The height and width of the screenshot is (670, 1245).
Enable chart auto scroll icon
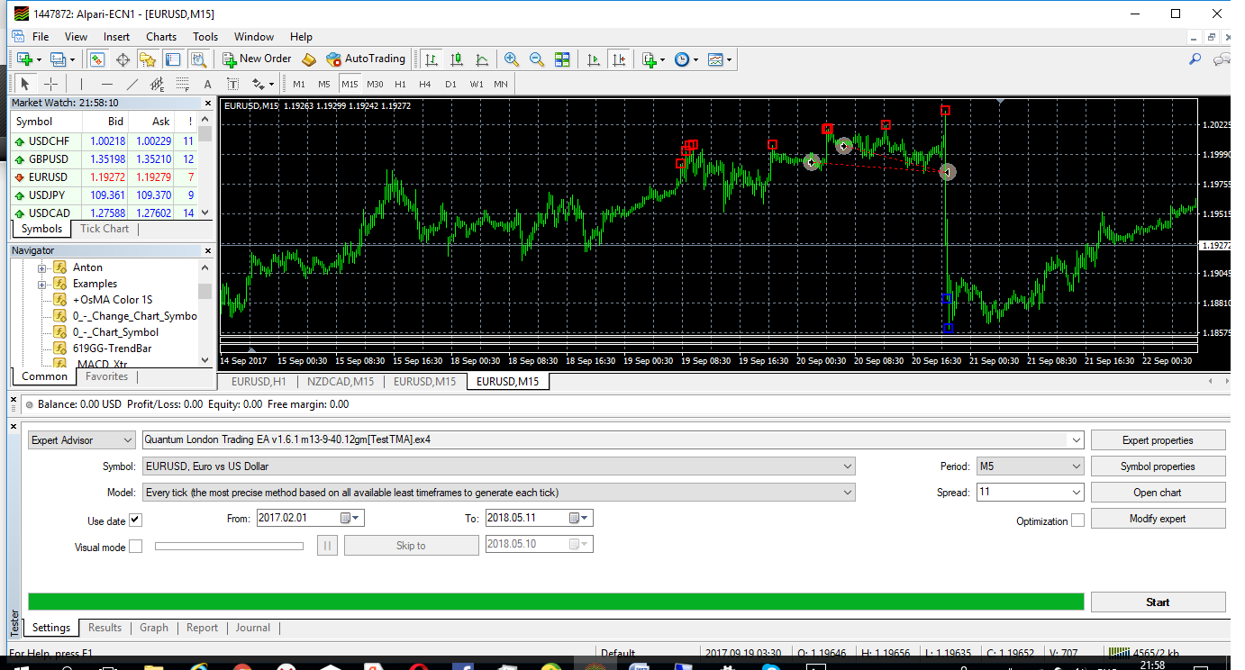[x=593, y=59]
